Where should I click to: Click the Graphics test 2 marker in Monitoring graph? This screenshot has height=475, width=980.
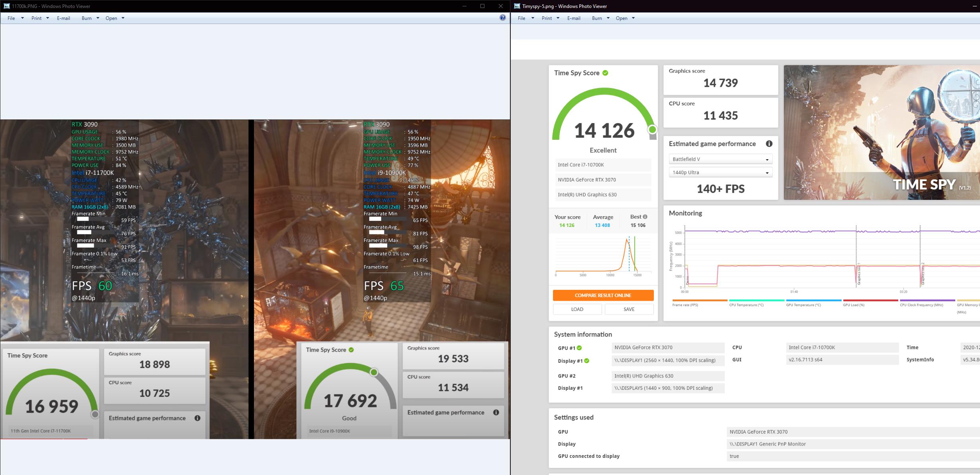[x=923, y=274]
